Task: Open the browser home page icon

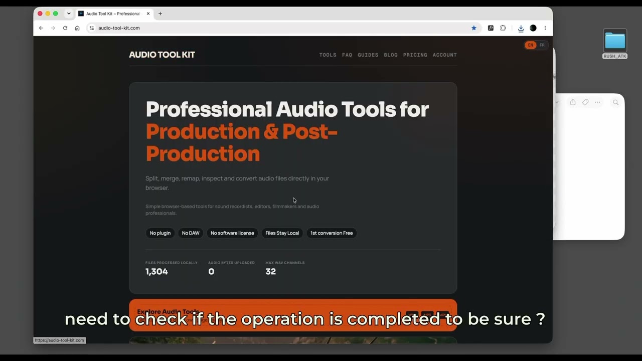Action: [77, 28]
